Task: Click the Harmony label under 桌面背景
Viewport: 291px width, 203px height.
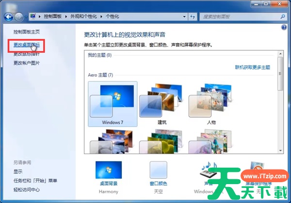Action: tap(109, 192)
